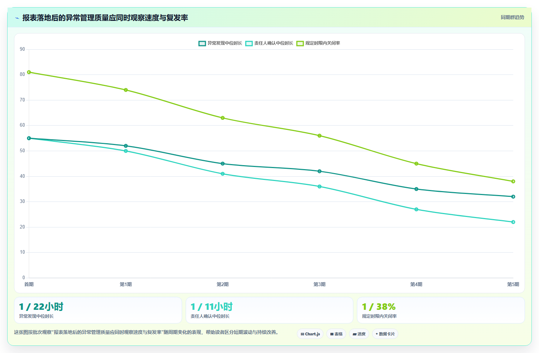
Task: Open the 1 / 22小时 异常发现中位时长 card
Action: coord(98,310)
